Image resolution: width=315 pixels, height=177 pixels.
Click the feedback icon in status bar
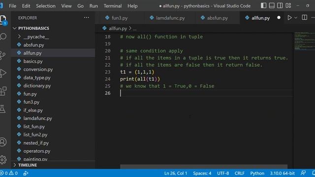tap(303, 173)
